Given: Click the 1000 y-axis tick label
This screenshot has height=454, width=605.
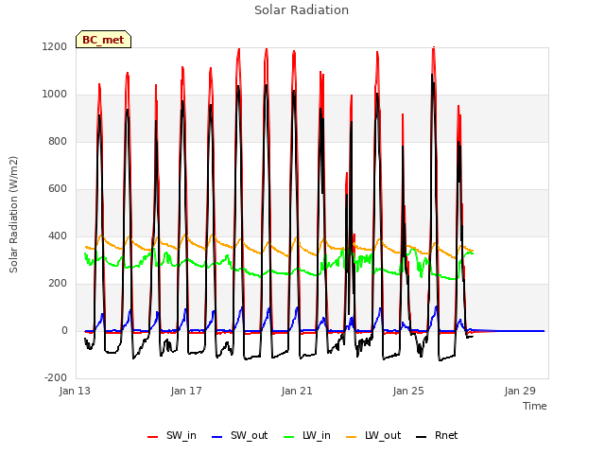Looking at the screenshot, I should click(x=55, y=95).
